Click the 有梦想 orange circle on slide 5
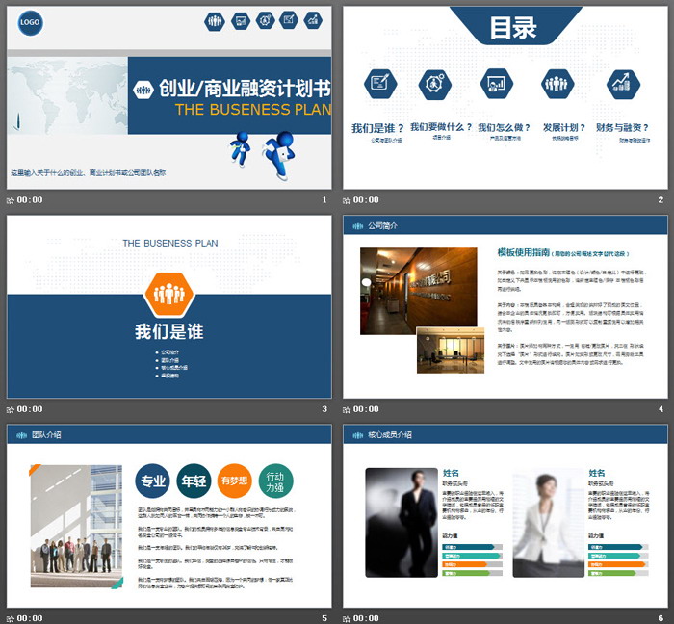This screenshot has width=674, height=624. (x=234, y=481)
